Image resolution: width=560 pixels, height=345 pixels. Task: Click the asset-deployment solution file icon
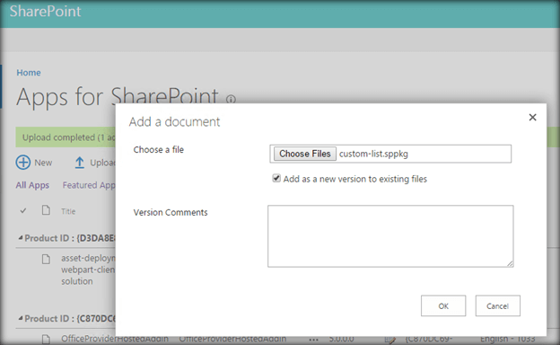pos(46,259)
